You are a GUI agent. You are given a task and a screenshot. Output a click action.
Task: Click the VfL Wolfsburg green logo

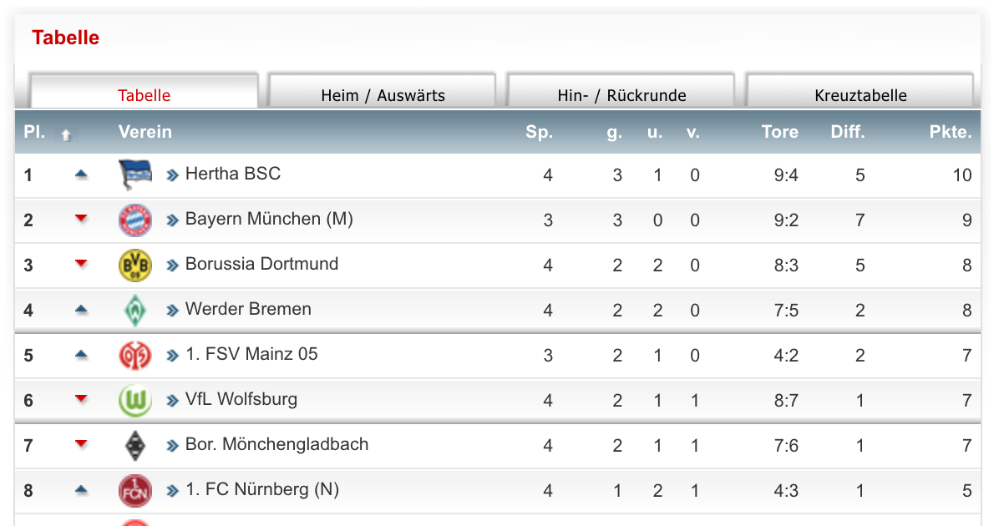click(134, 400)
